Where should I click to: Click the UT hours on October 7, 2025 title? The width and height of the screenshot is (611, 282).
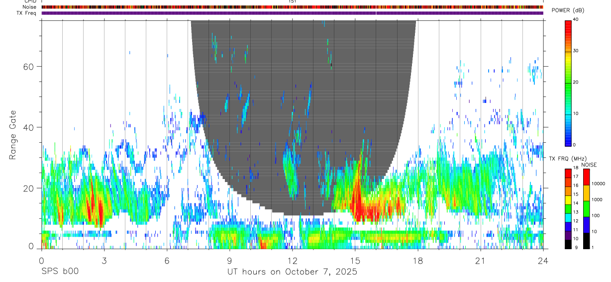(x=292, y=272)
